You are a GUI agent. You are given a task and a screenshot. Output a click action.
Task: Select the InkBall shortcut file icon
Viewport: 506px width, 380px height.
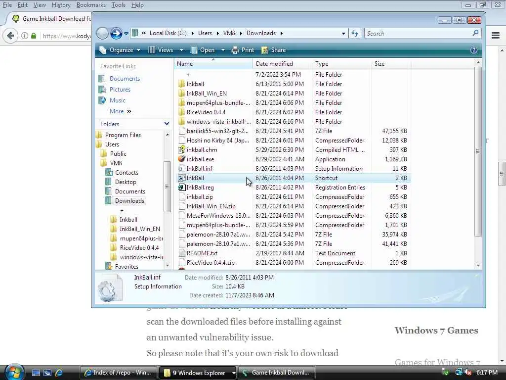(x=182, y=178)
